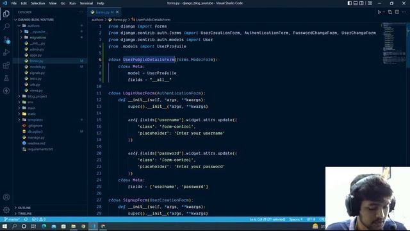Open editor More Actions ellipsis
The width and height of the screenshot is (410, 231).
[x=404, y=12]
